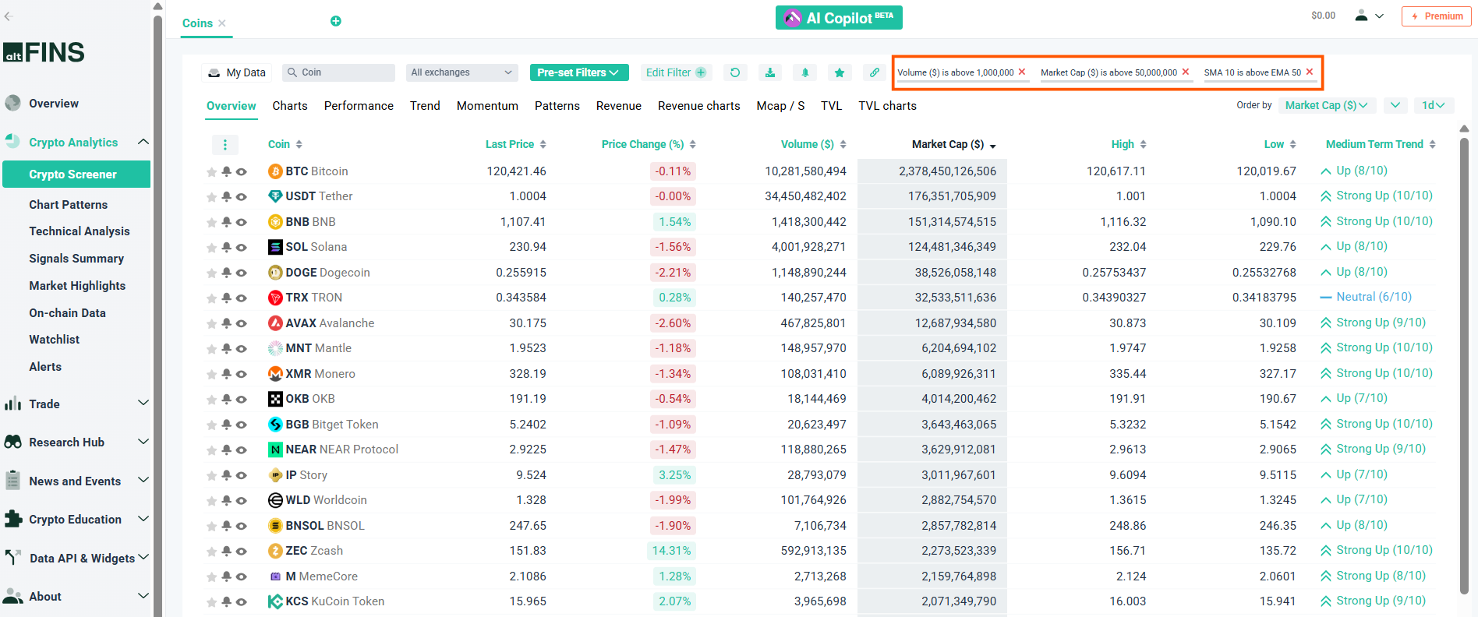Click the star favorites icon in the toolbar
Image resolution: width=1478 pixels, height=617 pixels.
coord(839,72)
